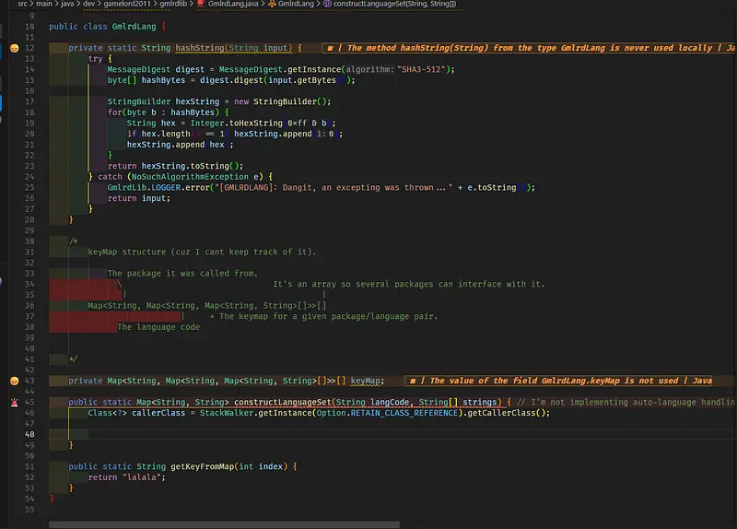
Task: Place cursor on empty line 48
Action: click(276, 434)
